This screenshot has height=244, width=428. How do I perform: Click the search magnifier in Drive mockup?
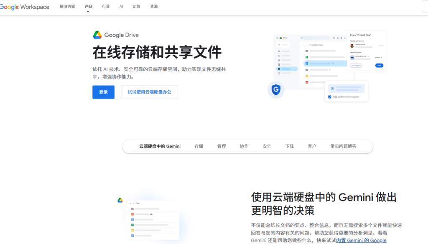point(301,38)
